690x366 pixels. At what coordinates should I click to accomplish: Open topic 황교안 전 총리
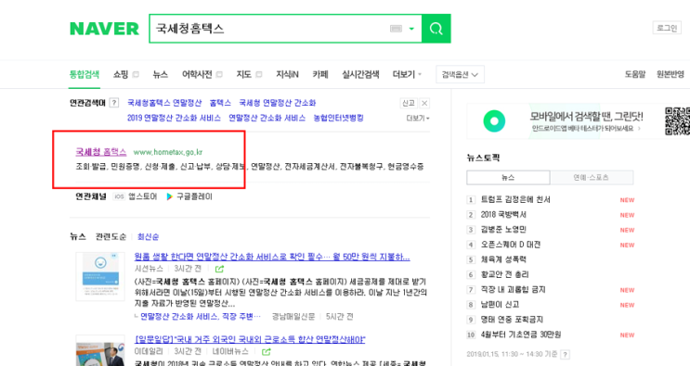tap(505, 274)
